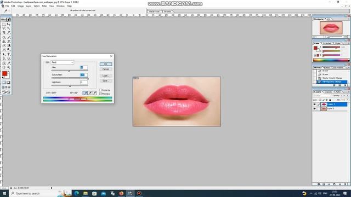Toggle lock image pixels brush icon
Screen dimensions: 351x197
(324, 100)
